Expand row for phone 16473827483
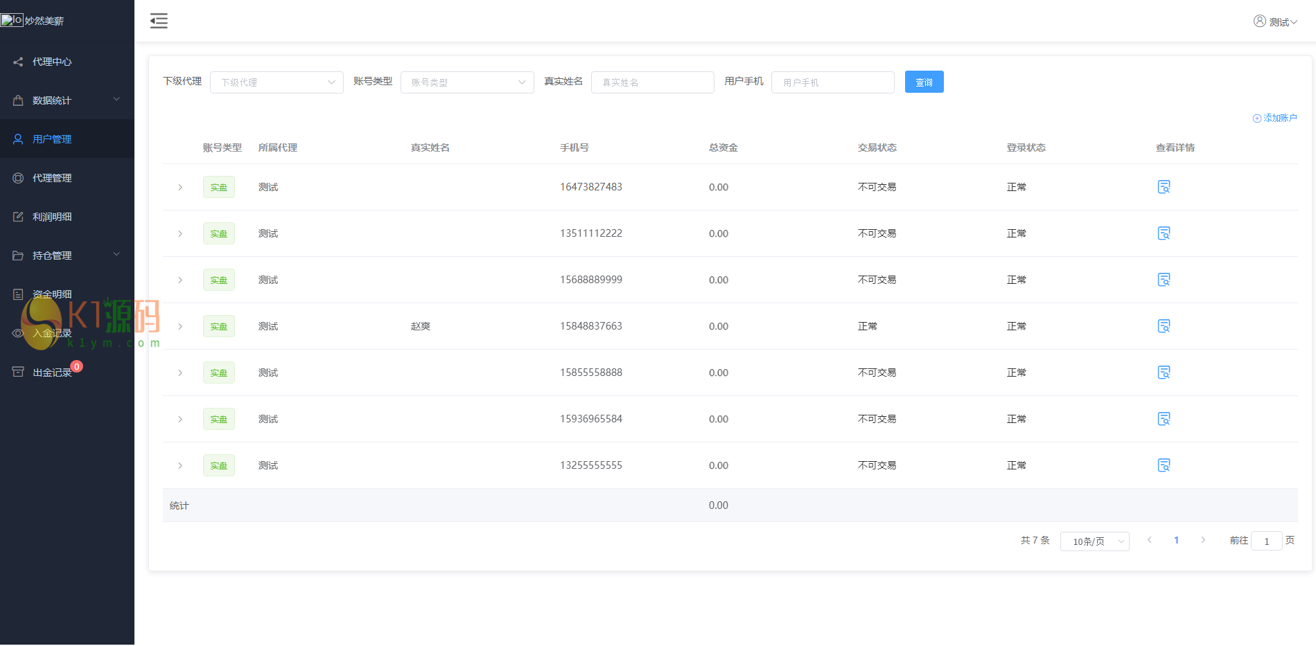1316x646 pixels. [180, 188]
